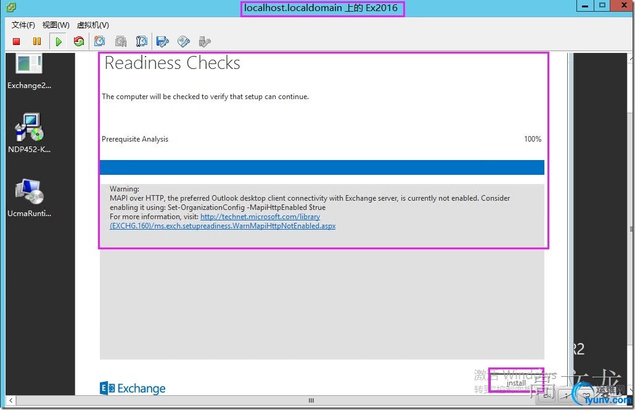Click the revert to snapshot icon

pyautogui.click(x=121, y=41)
